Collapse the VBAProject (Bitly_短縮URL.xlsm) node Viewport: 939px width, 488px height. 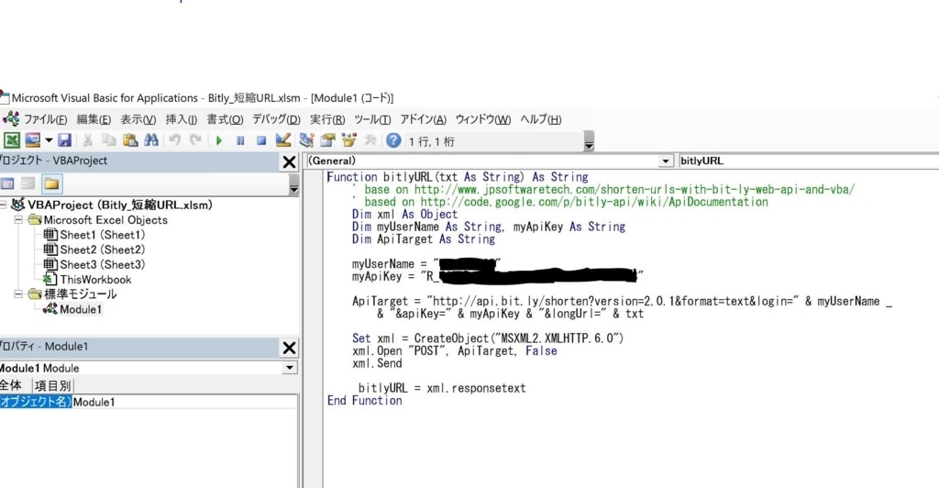(3, 205)
